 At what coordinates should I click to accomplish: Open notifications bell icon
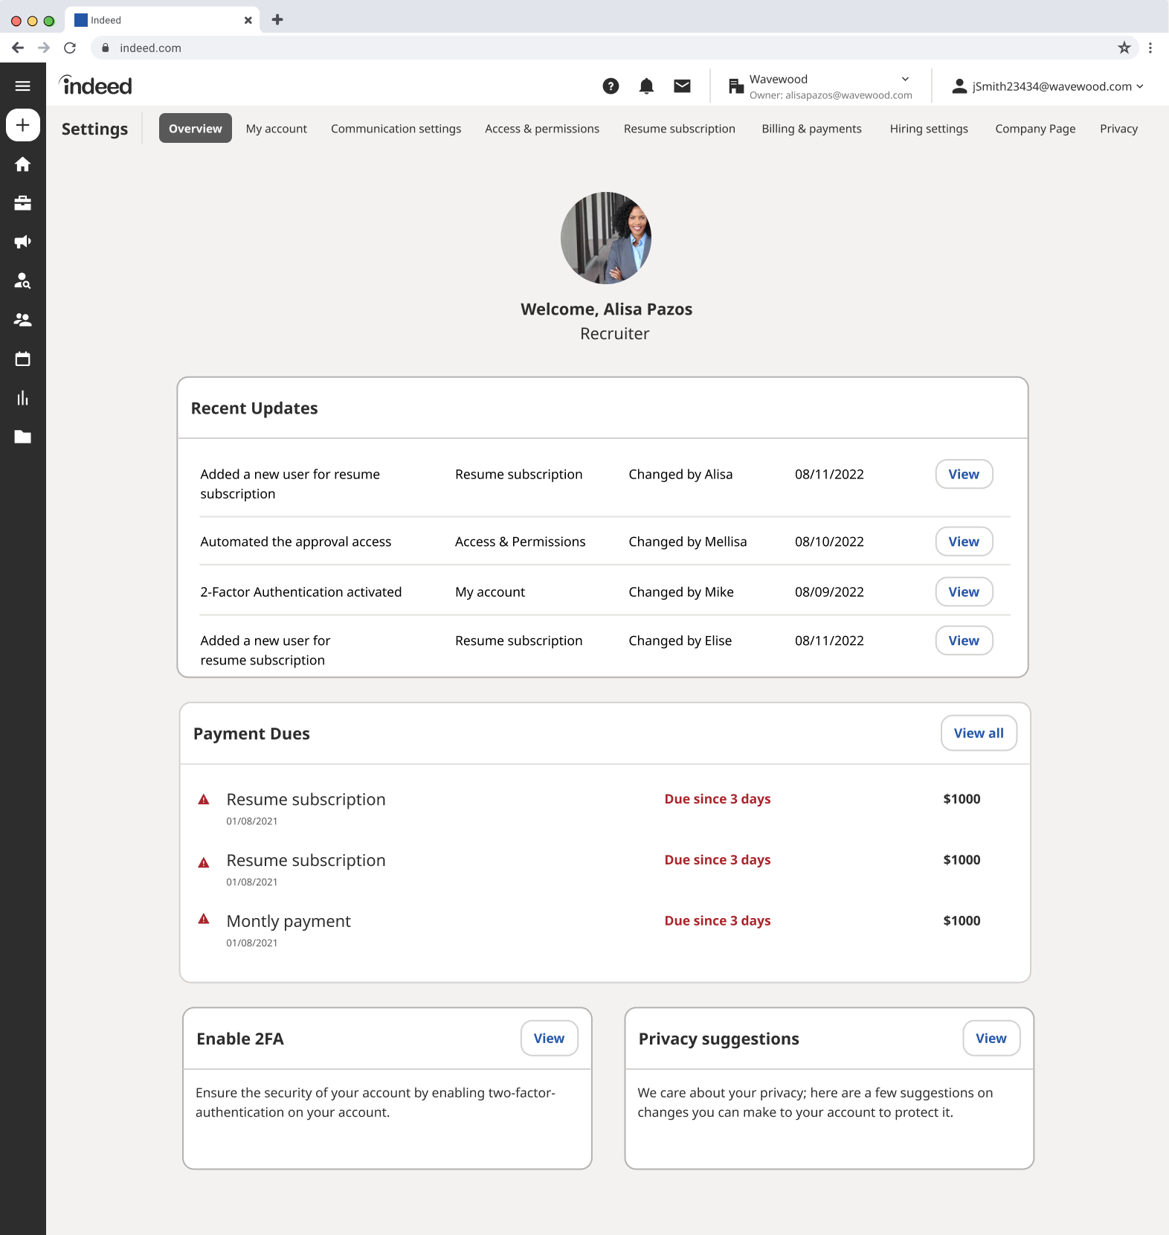(x=646, y=86)
